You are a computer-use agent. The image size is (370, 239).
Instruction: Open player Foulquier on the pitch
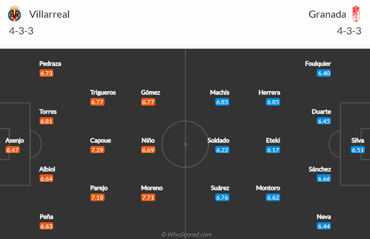318,64
